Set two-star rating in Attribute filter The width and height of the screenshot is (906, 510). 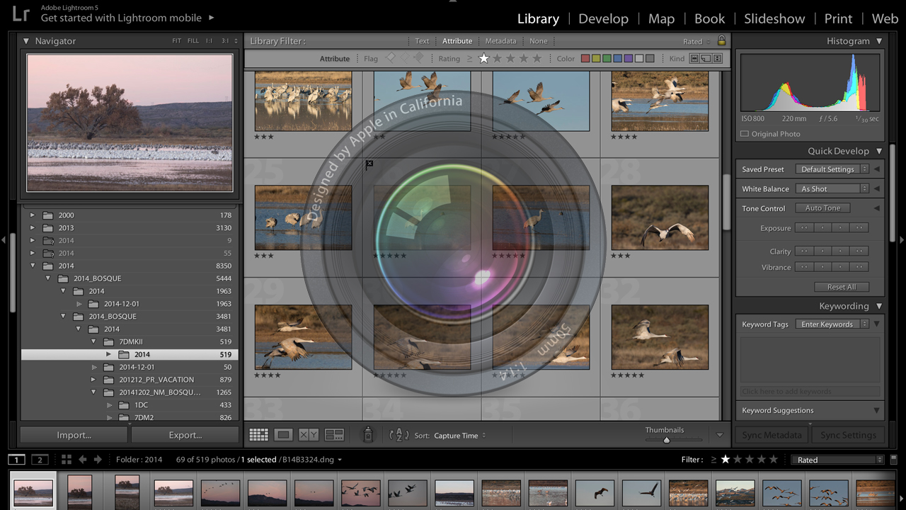coord(498,59)
